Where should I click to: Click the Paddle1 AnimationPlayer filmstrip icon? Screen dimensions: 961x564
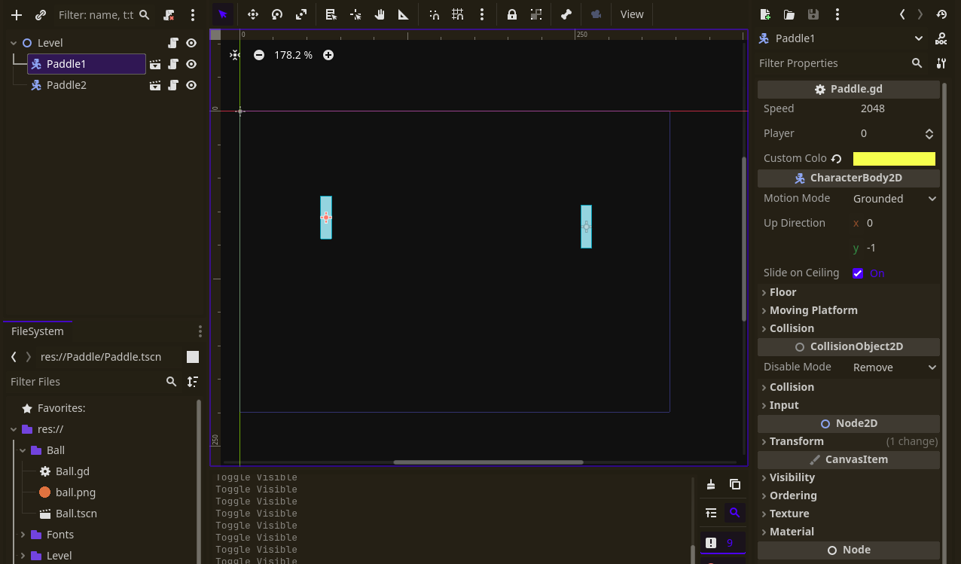(155, 64)
